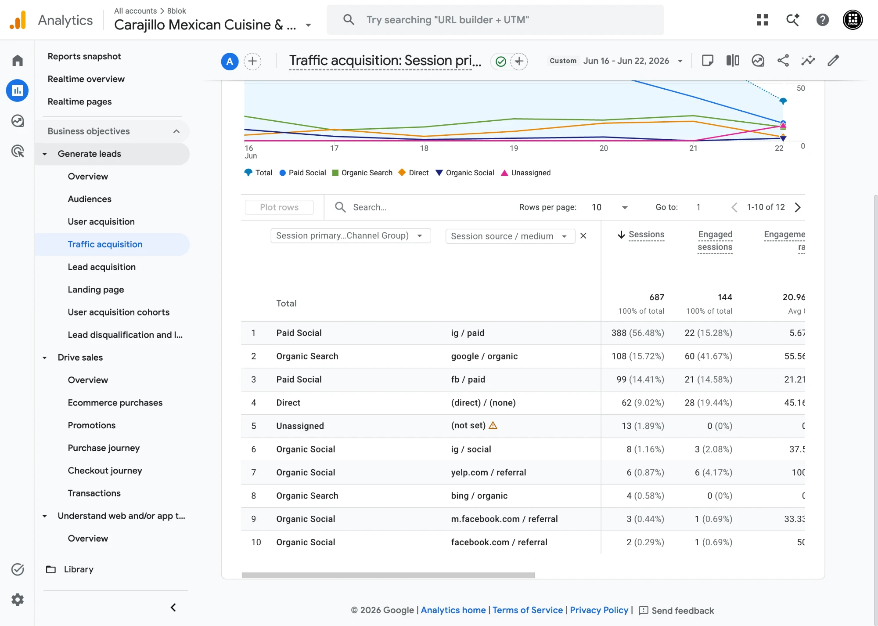Open the Terms of Service link

[527, 610]
